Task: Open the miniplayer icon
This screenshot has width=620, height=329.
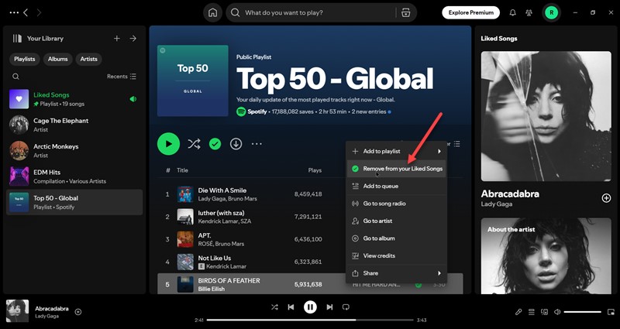Action: click(611, 312)
